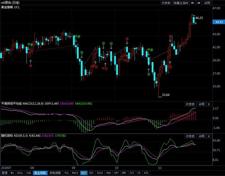Close the KDJ indicator panel

(x=209, y=136)
